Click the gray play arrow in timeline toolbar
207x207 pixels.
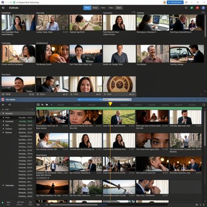[x=51, y=105]
